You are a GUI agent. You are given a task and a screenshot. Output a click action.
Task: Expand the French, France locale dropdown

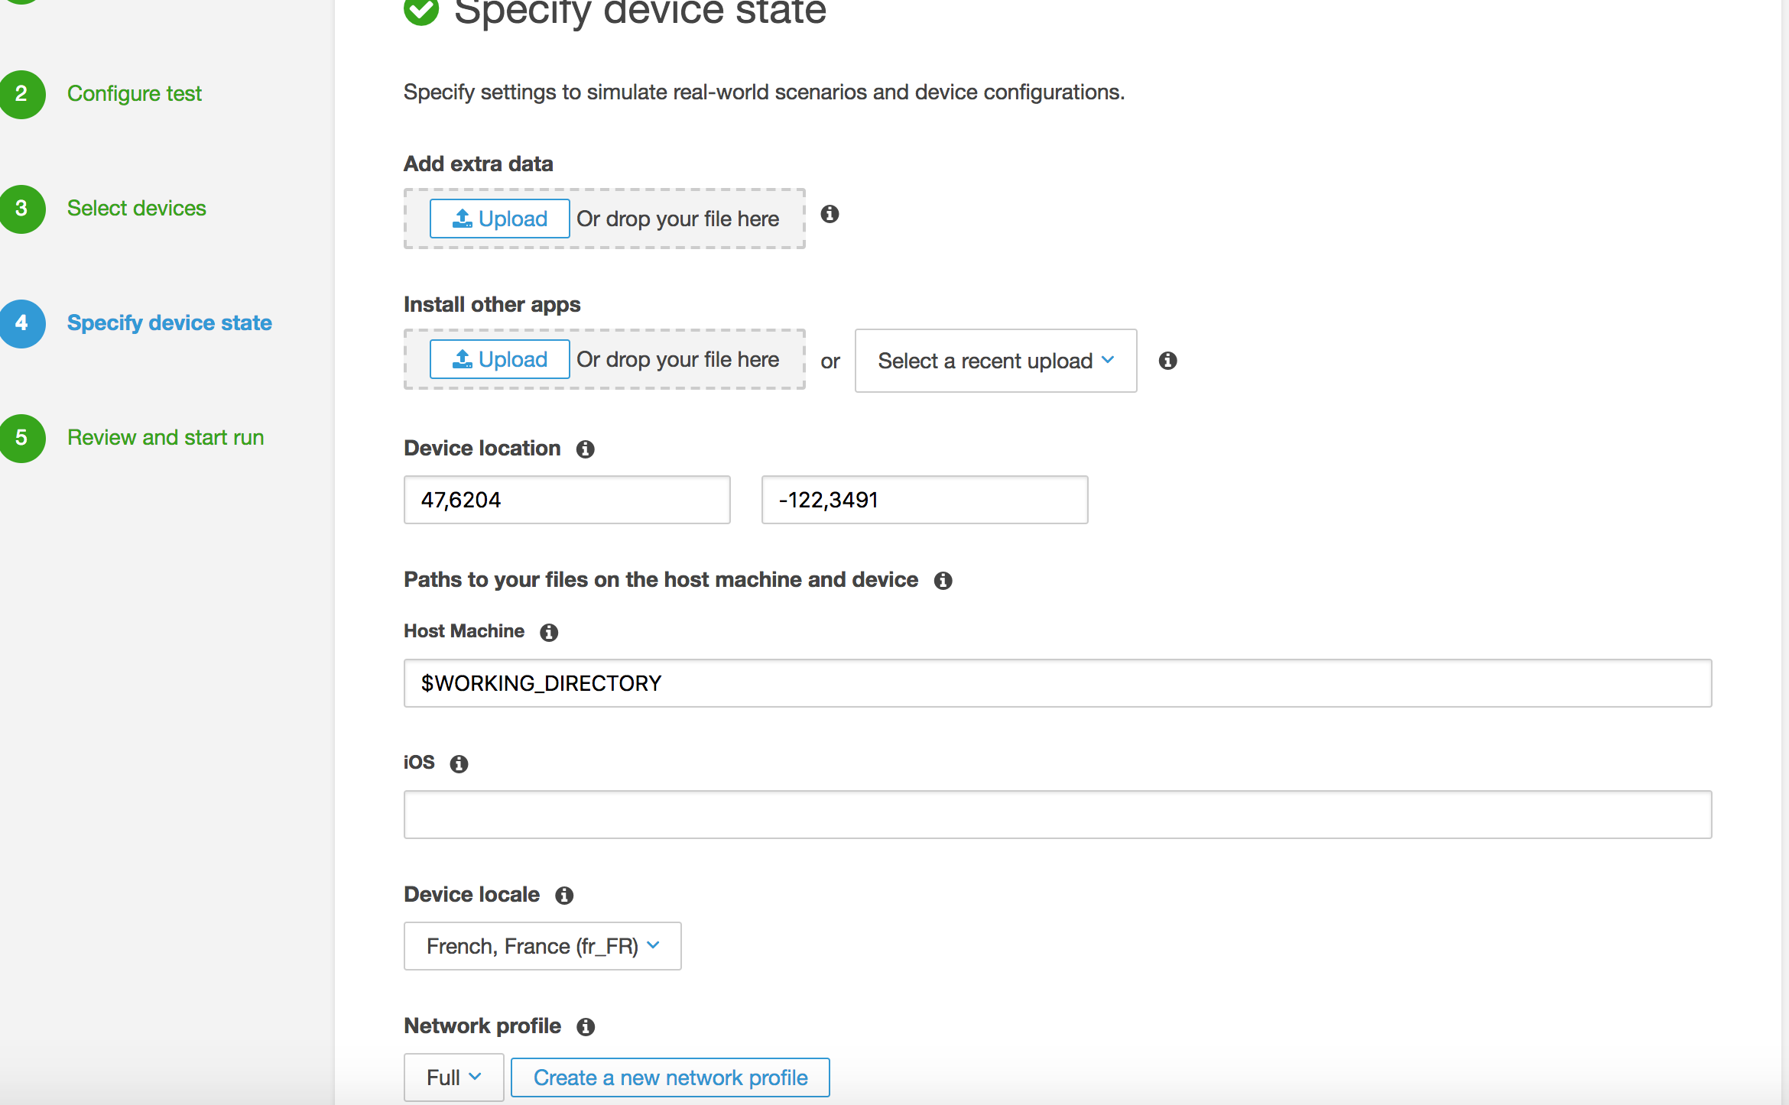[542, 946]
